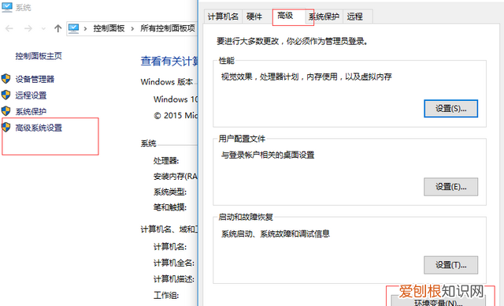Go up one level with up arrow
This screenshot has width=504, height=306.
(x=57, y=28)
